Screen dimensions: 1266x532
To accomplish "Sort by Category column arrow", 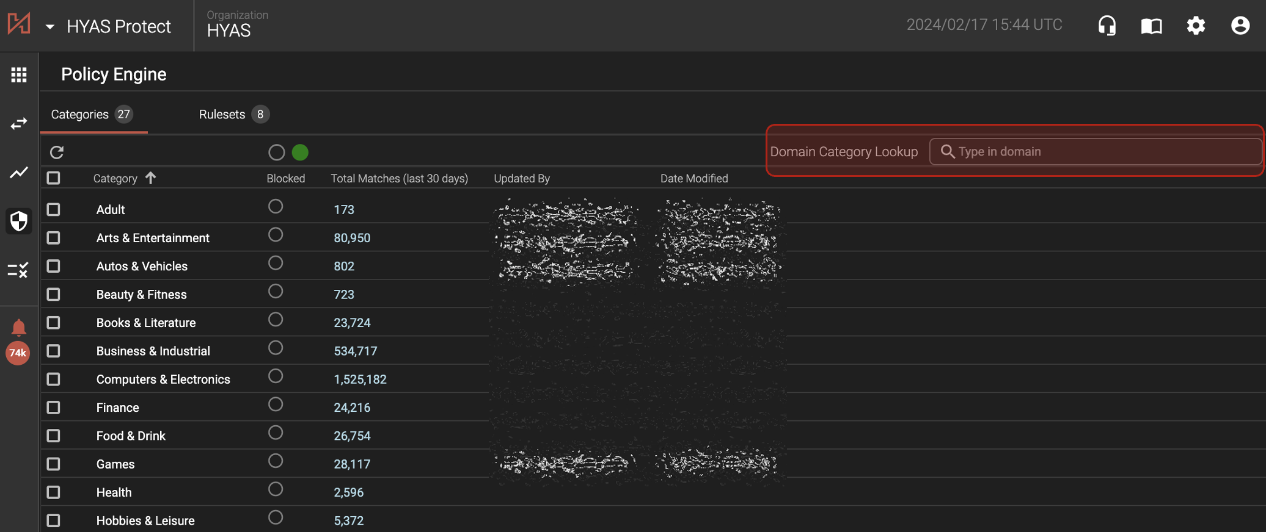I will tap(151, 178).
